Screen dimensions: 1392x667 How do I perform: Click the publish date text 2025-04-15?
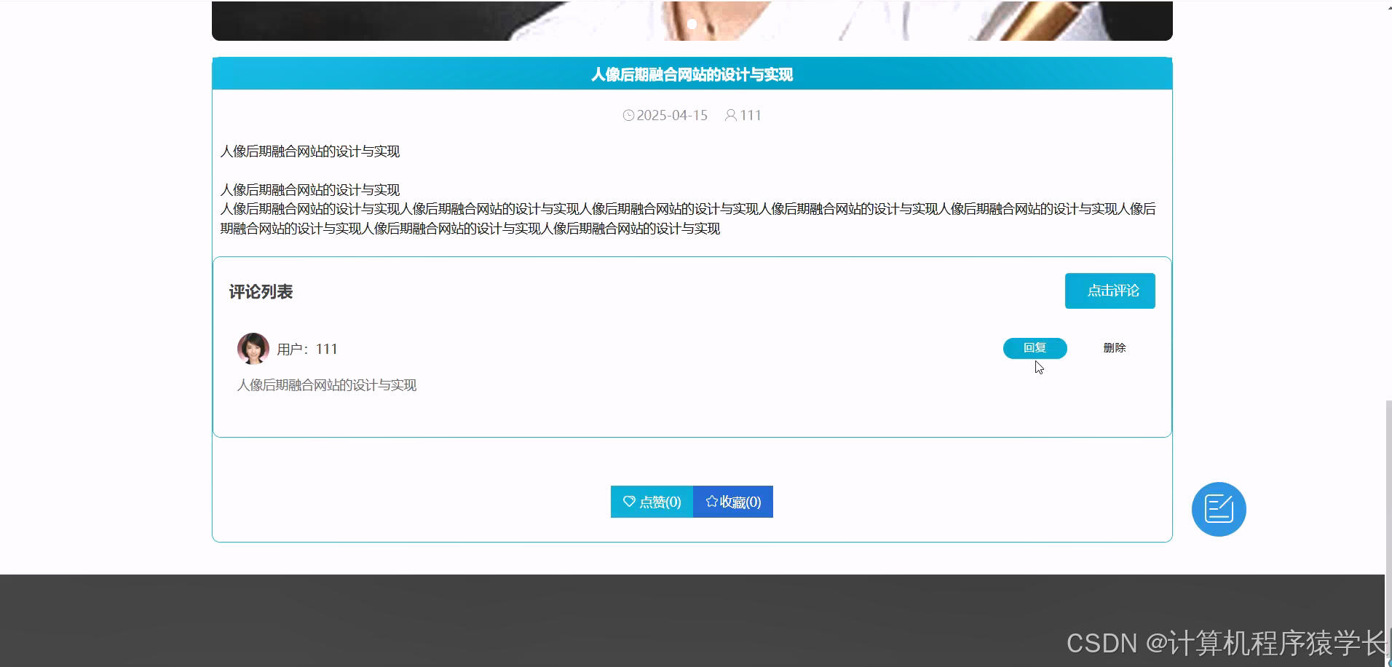point(671,115)
